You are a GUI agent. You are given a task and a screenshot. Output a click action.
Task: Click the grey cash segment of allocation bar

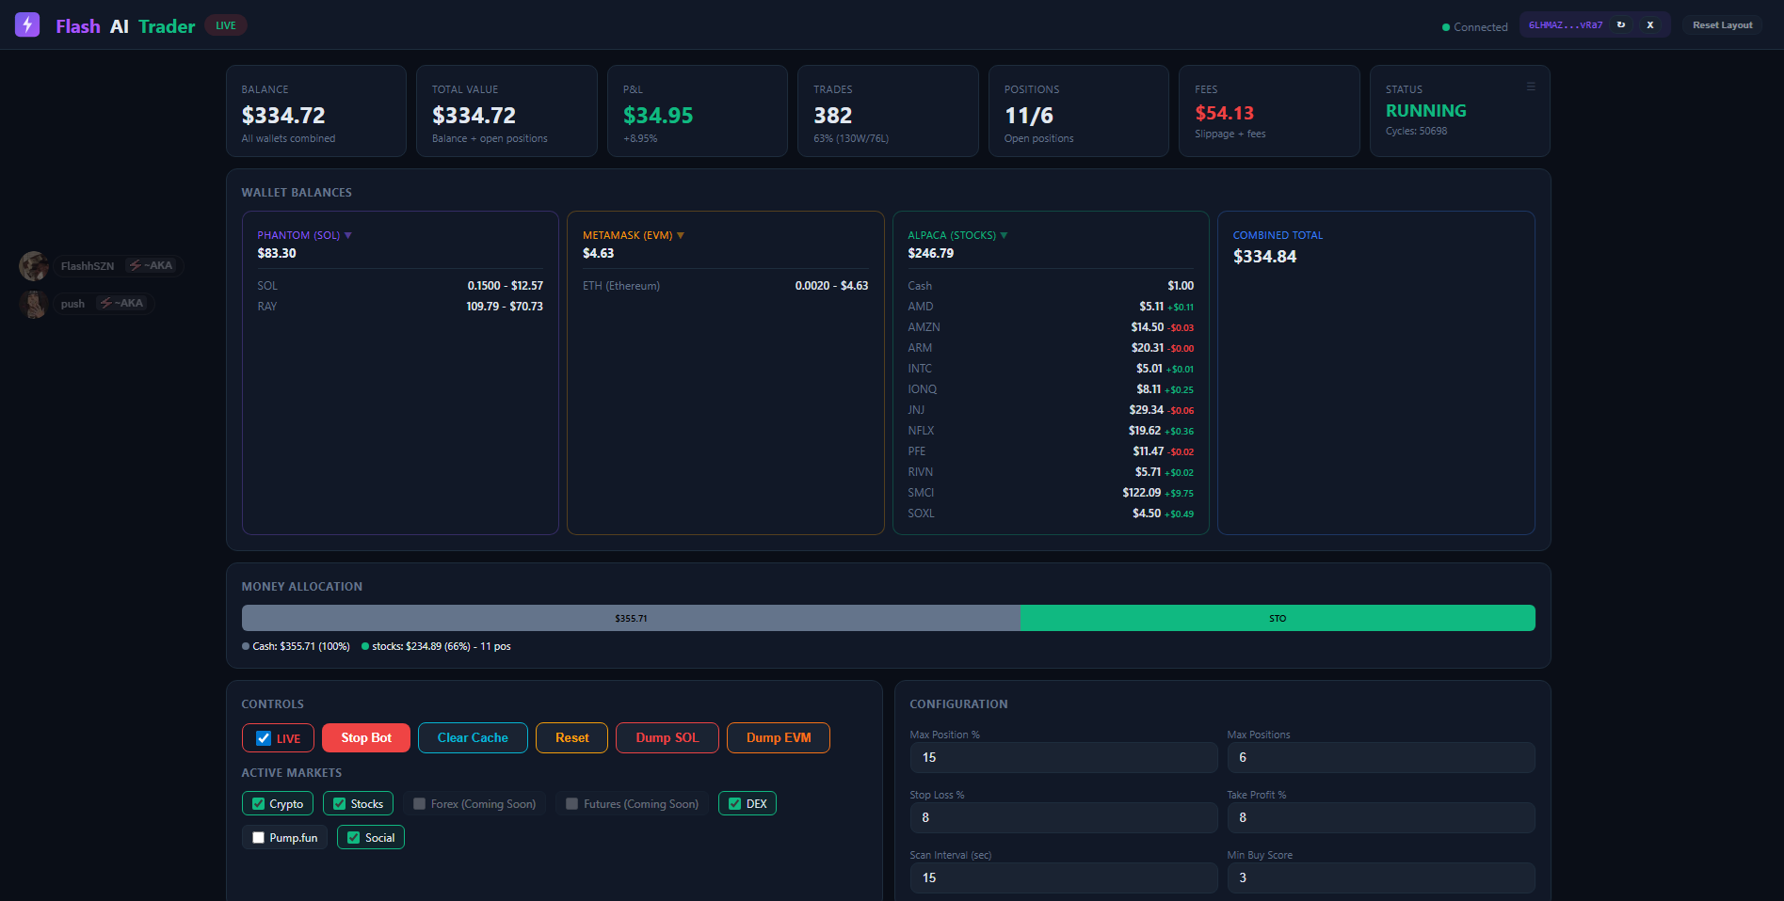pyautogui.click(x=631, y=618)
